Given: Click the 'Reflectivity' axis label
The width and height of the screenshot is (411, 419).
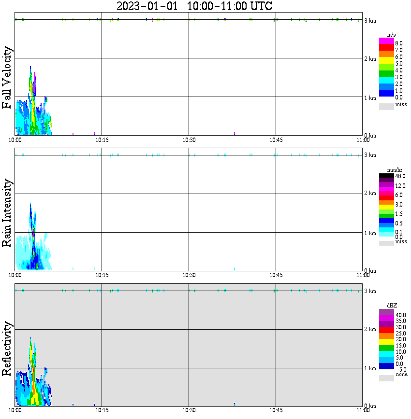Looking at the screenshot, I should [x=7, y=349].
